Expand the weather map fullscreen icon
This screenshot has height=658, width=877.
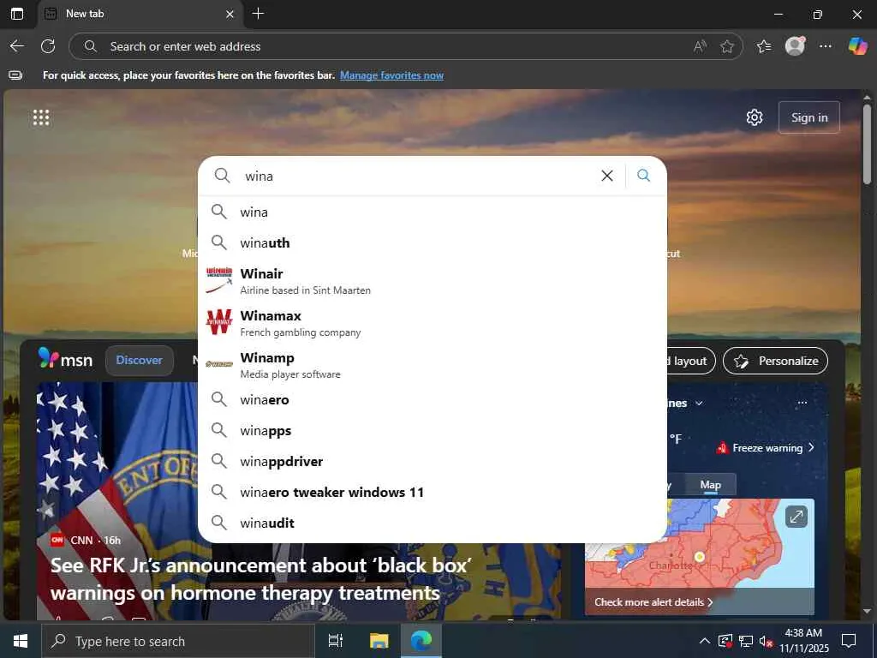796,517
